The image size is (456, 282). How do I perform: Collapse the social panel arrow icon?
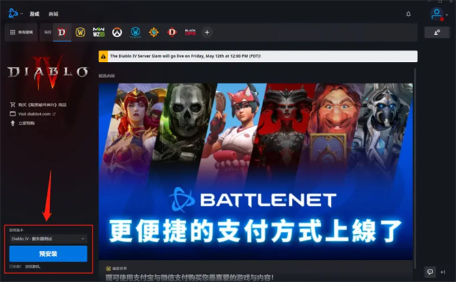point(443,272)
